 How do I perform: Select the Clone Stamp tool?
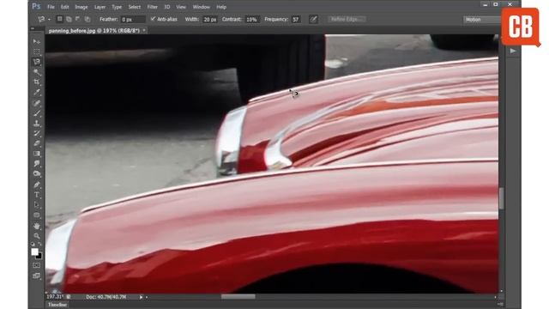[x=37, y=124]
